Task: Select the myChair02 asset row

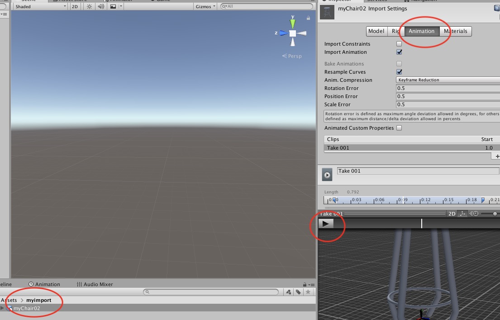Action: 158,308
